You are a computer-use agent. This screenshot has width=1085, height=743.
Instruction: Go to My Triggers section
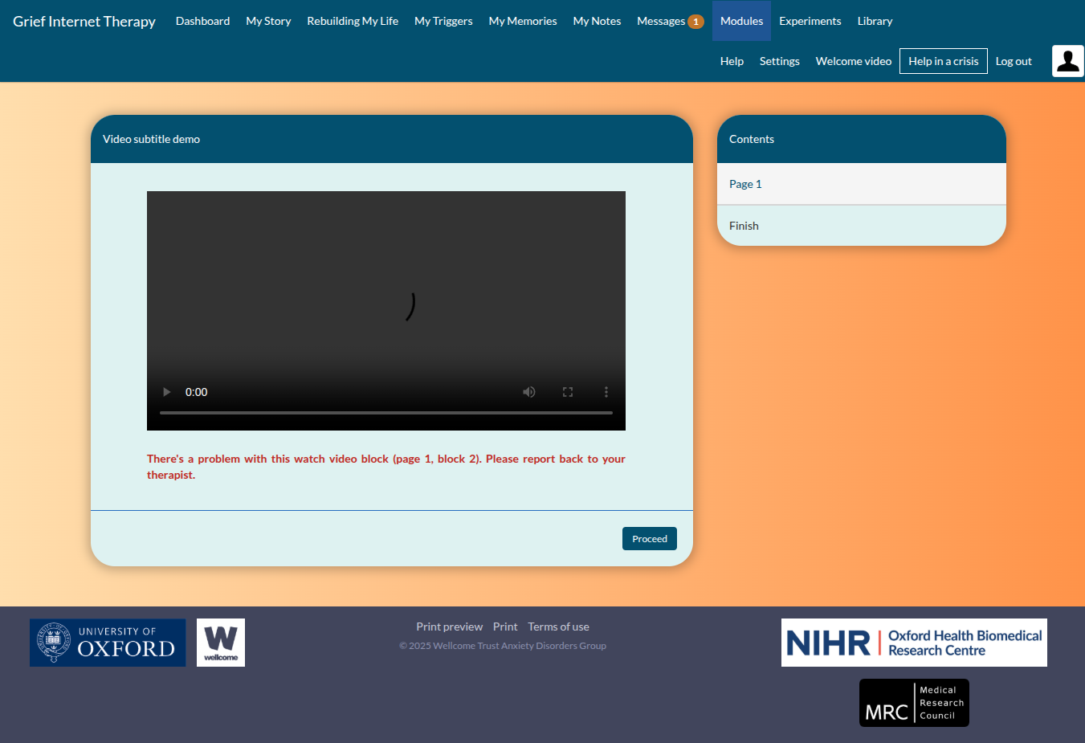(x=443, y=21)
